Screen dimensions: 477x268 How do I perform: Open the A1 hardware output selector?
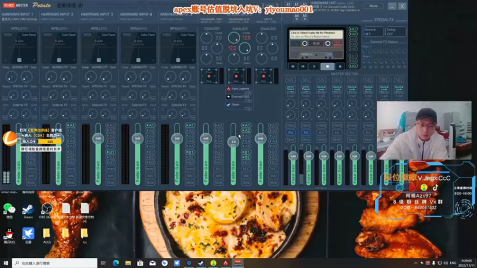pos(288,4)
